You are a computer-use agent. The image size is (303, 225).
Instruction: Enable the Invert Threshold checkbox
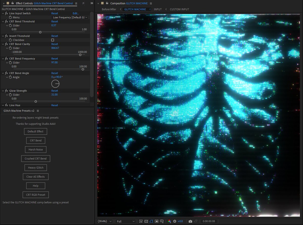[x=53, y=40]
